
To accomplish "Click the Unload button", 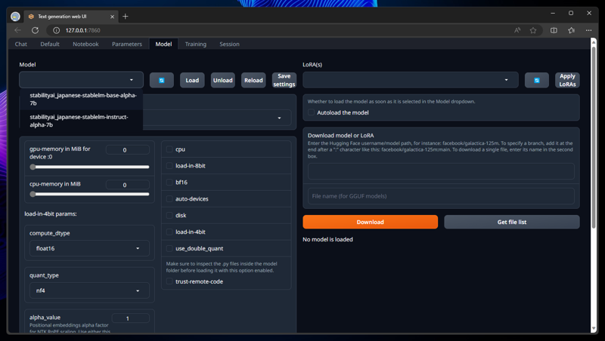I will pos(222,80).
